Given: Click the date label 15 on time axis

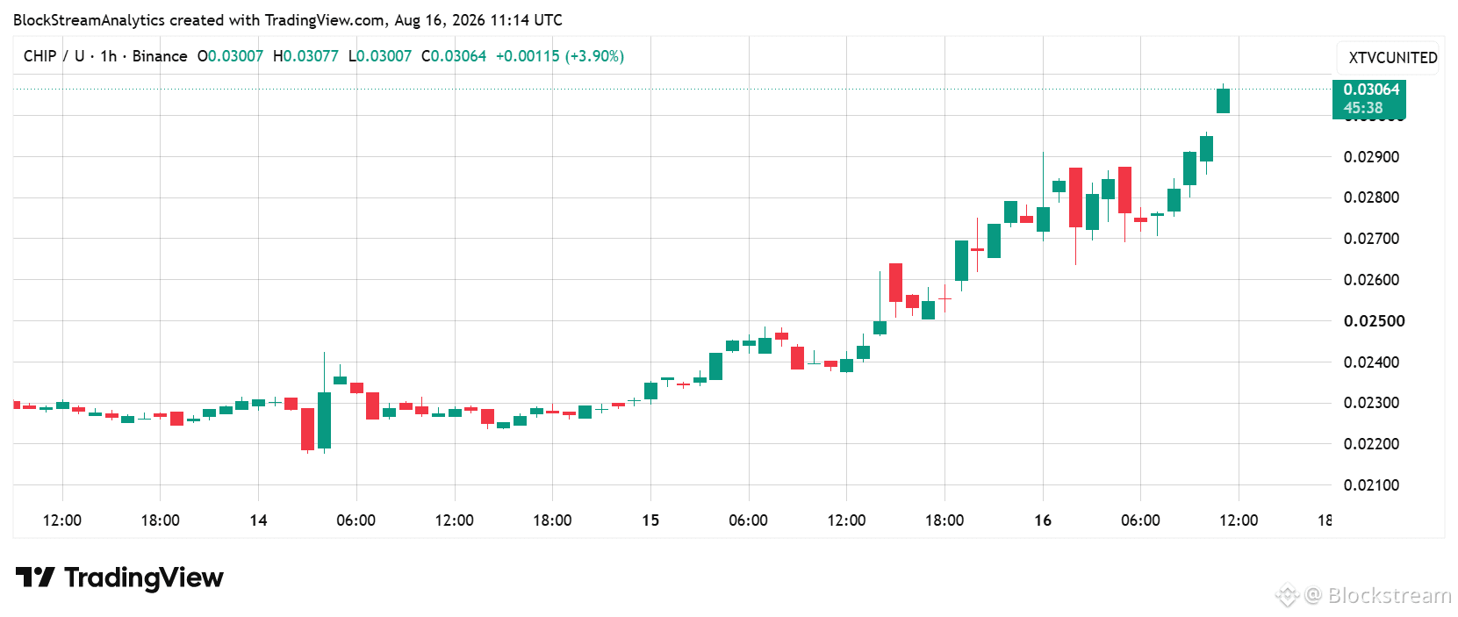Looking at the screenshot, I should (x=650, y=520).
